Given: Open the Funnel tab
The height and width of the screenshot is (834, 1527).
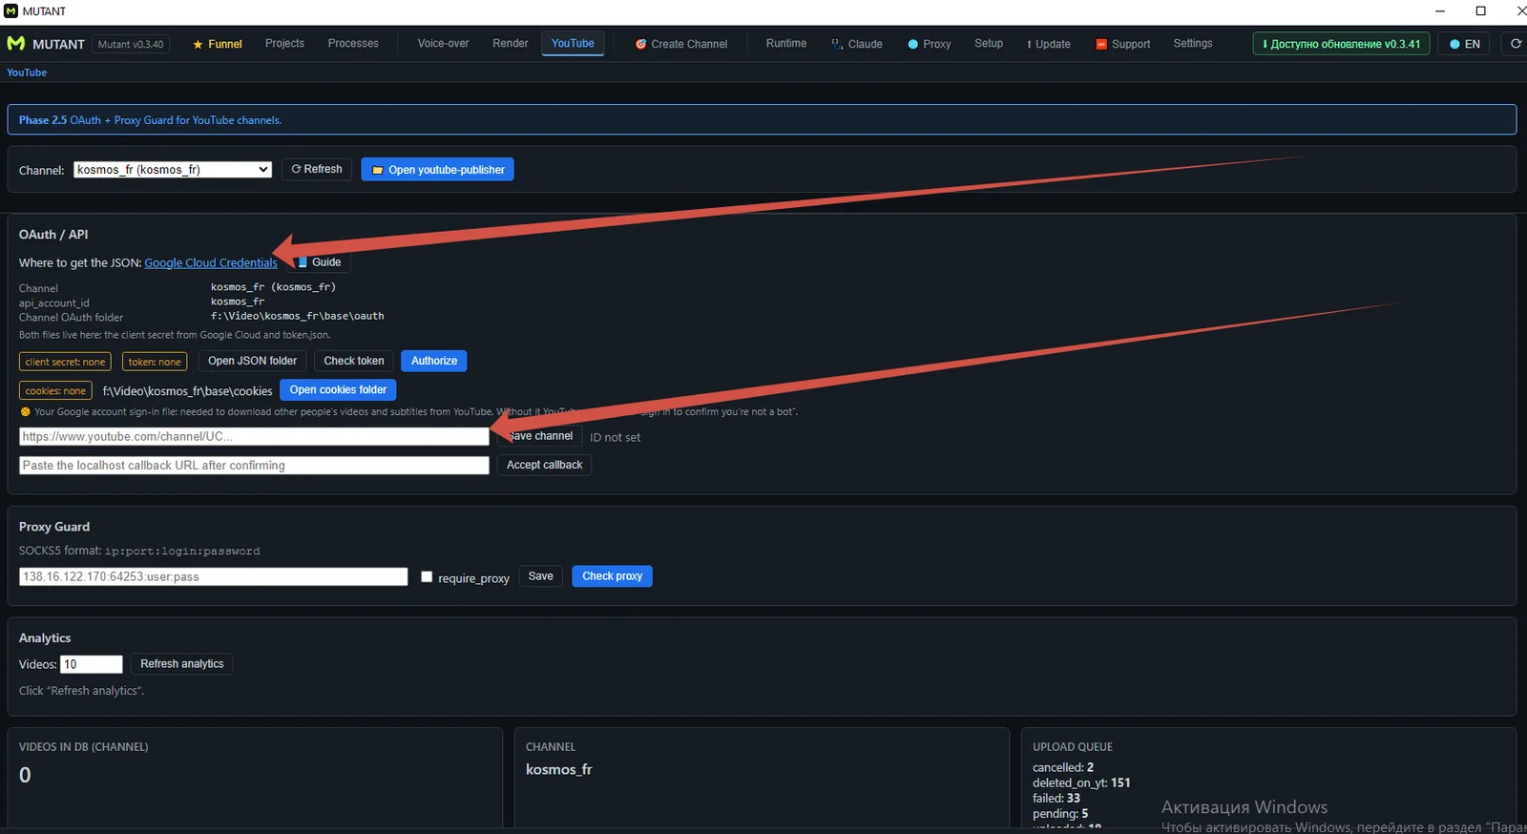Looking at the screenshot, I should tap(218, 44).
